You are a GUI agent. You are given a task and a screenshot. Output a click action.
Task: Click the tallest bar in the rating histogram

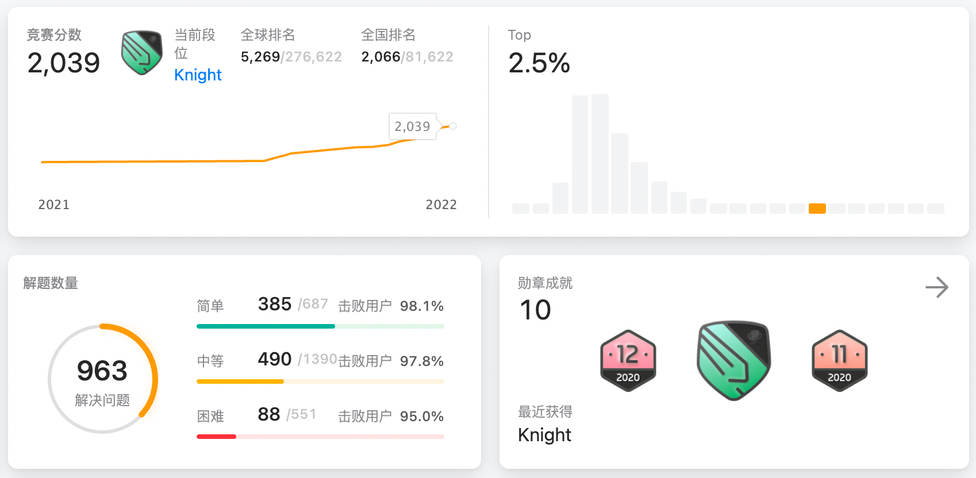pos(600,154)
